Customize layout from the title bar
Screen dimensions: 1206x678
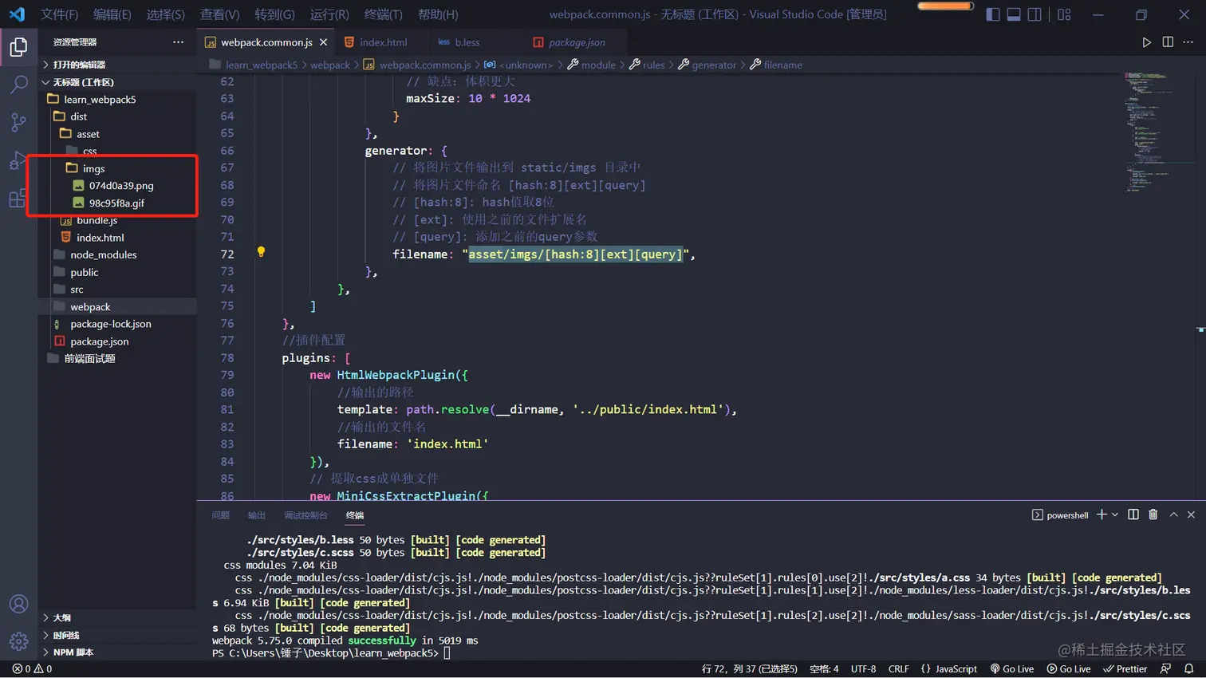click(1064, 14)
